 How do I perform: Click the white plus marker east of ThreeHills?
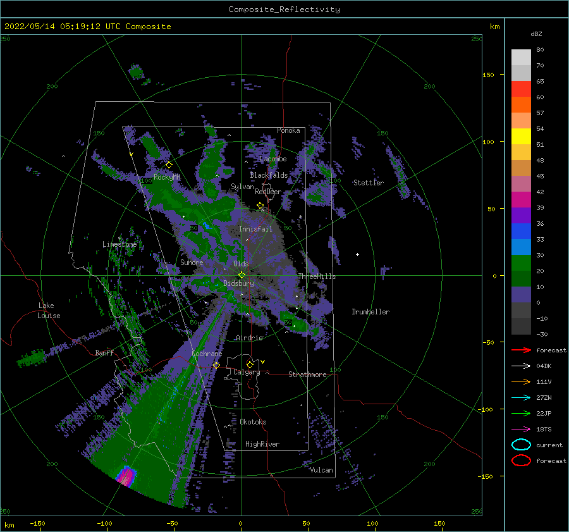pos(357,254)
